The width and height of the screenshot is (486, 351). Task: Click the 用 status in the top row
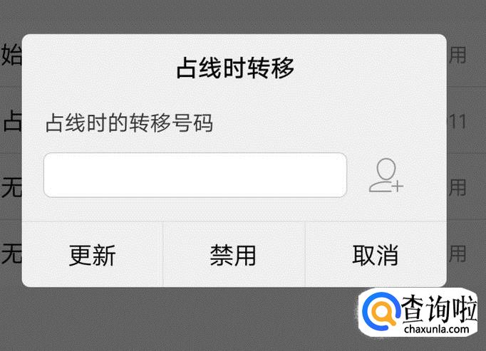pyautogui.click(x=457, y=55)
